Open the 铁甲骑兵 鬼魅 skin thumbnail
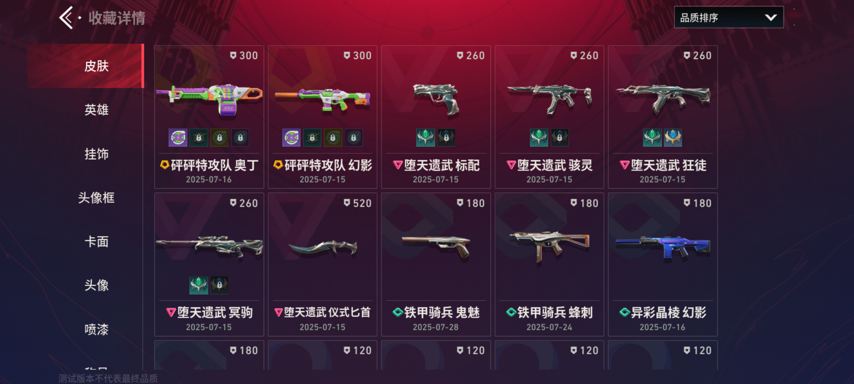Viewport: 854px width, 384px height. 436,247
